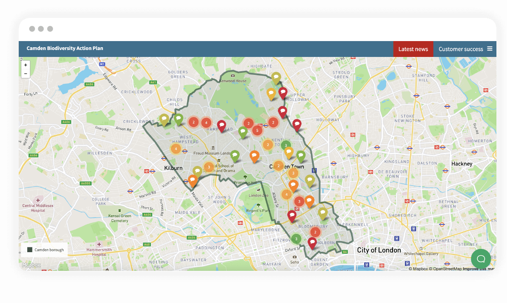Select the red comment pin on Hampstead
The width and height of the screenshot is (507, 303).
(222, 126)
